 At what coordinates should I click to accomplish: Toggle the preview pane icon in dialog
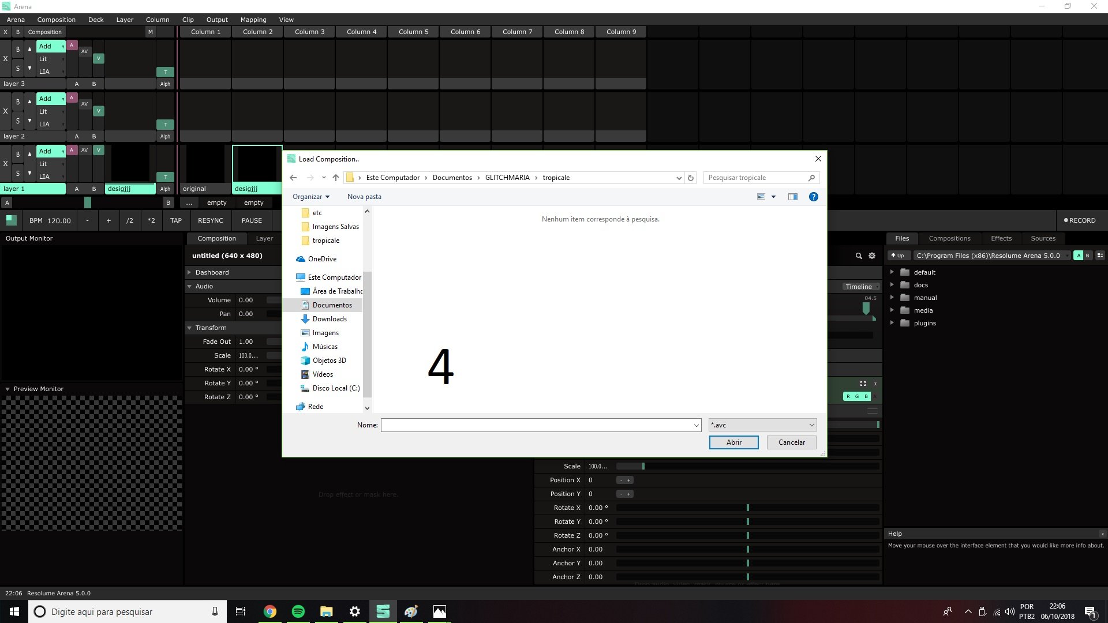793,197
